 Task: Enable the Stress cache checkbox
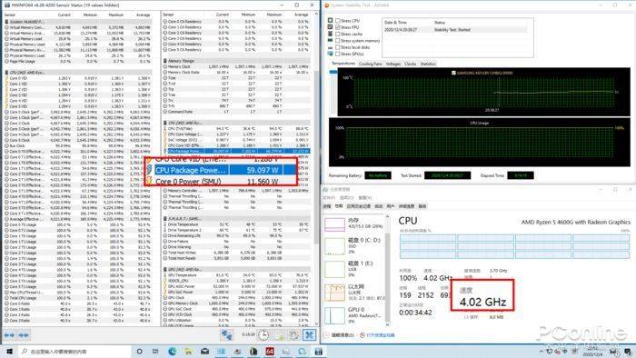tap(337, 34)
